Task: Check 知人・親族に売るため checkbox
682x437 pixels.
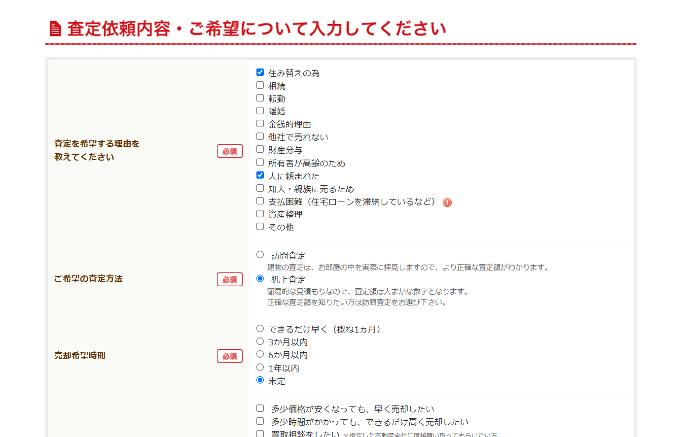Action: coord(260,188)
